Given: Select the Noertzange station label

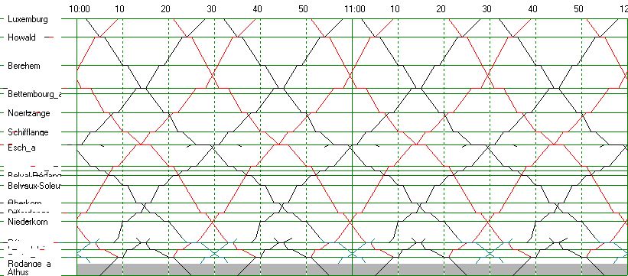Looking at the screenshot, I should pos(29,113).
